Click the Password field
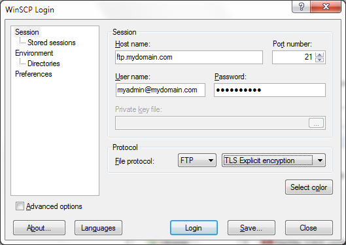The width and height of the screenshot is (346, 245). pos(269,90)
